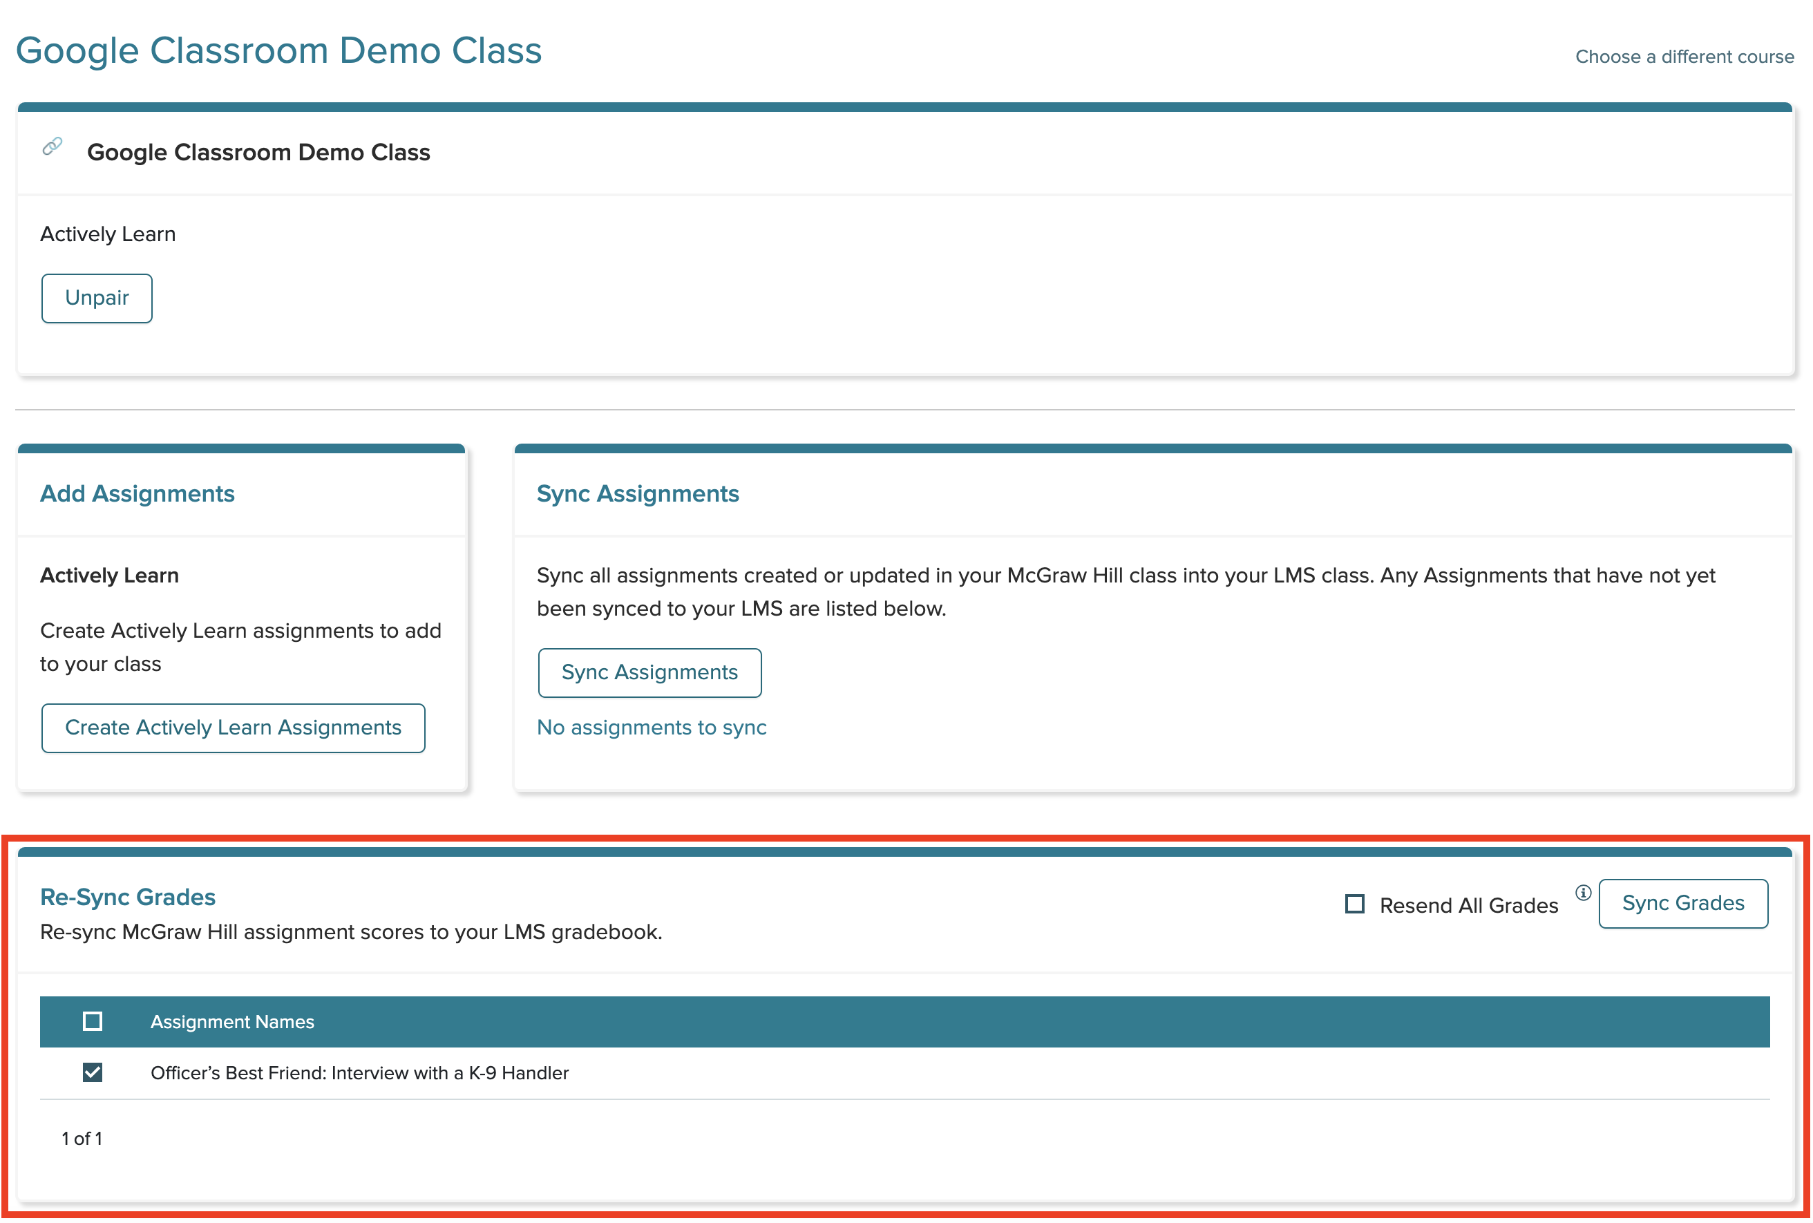Click Create Actively Learn Assignments button
This screenshot has width=1813, height=1223.
click(233, 728)
